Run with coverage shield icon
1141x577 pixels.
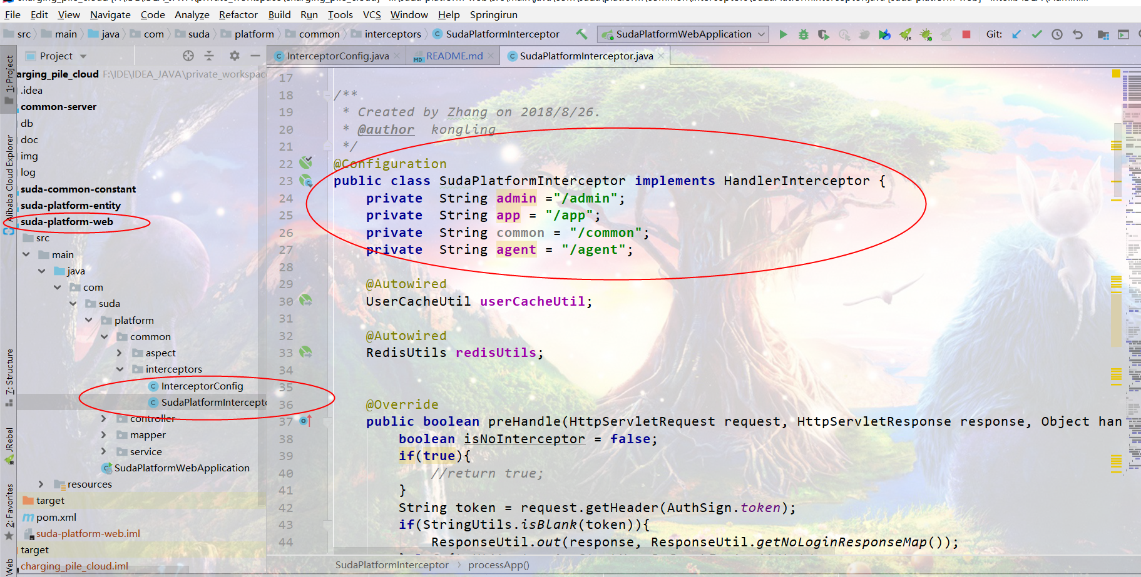tap(824, 34)
